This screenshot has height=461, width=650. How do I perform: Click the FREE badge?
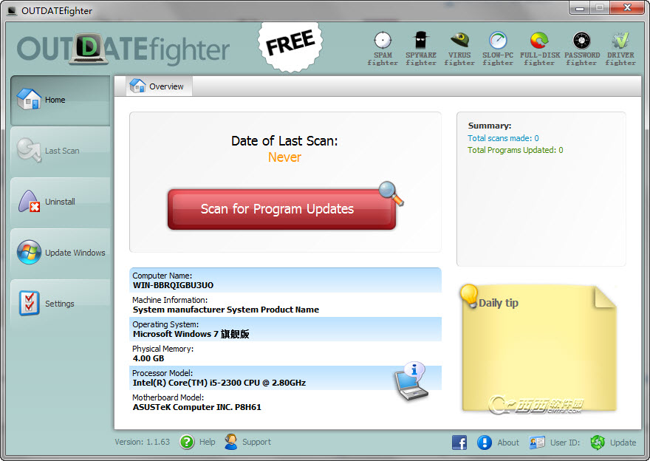290,45
